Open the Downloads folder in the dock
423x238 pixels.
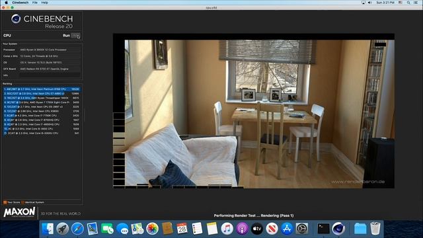pyautogui.click(x=360, y=229)
